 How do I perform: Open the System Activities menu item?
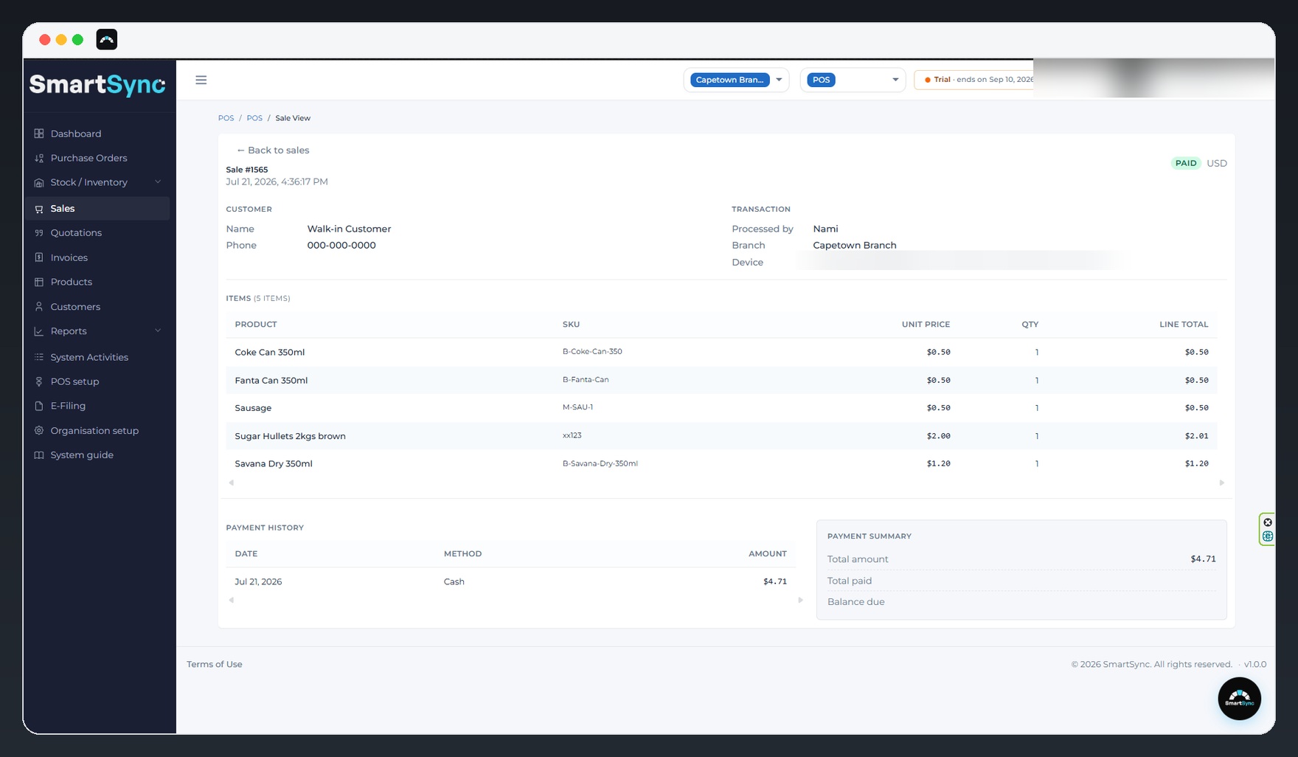tap(89, 357)
